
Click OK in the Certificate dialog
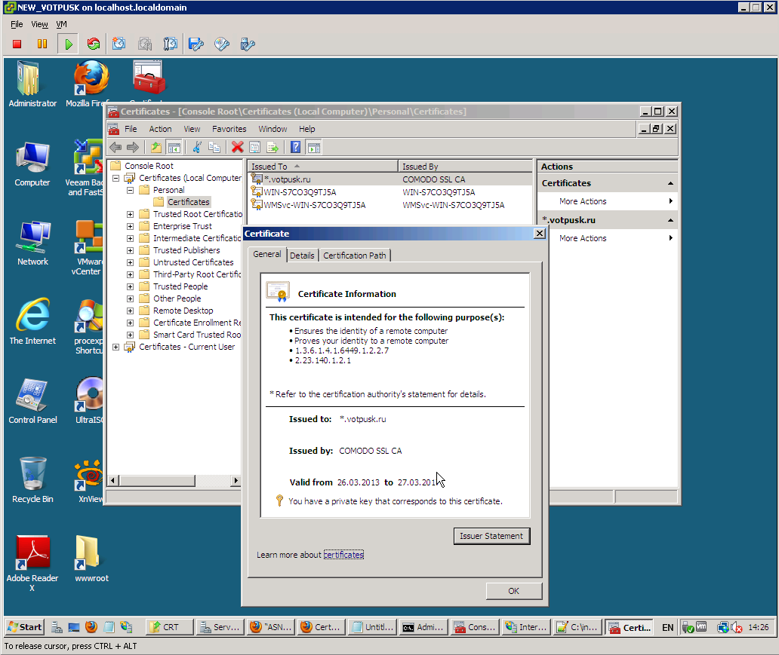[x=514, y=591]
